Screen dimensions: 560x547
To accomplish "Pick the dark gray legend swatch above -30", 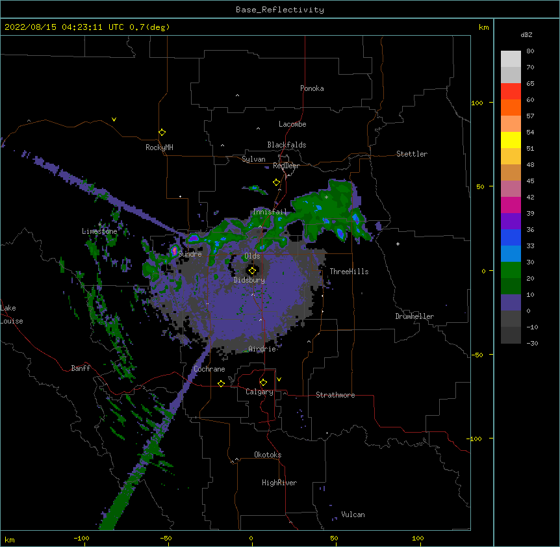I will (511, 335).
